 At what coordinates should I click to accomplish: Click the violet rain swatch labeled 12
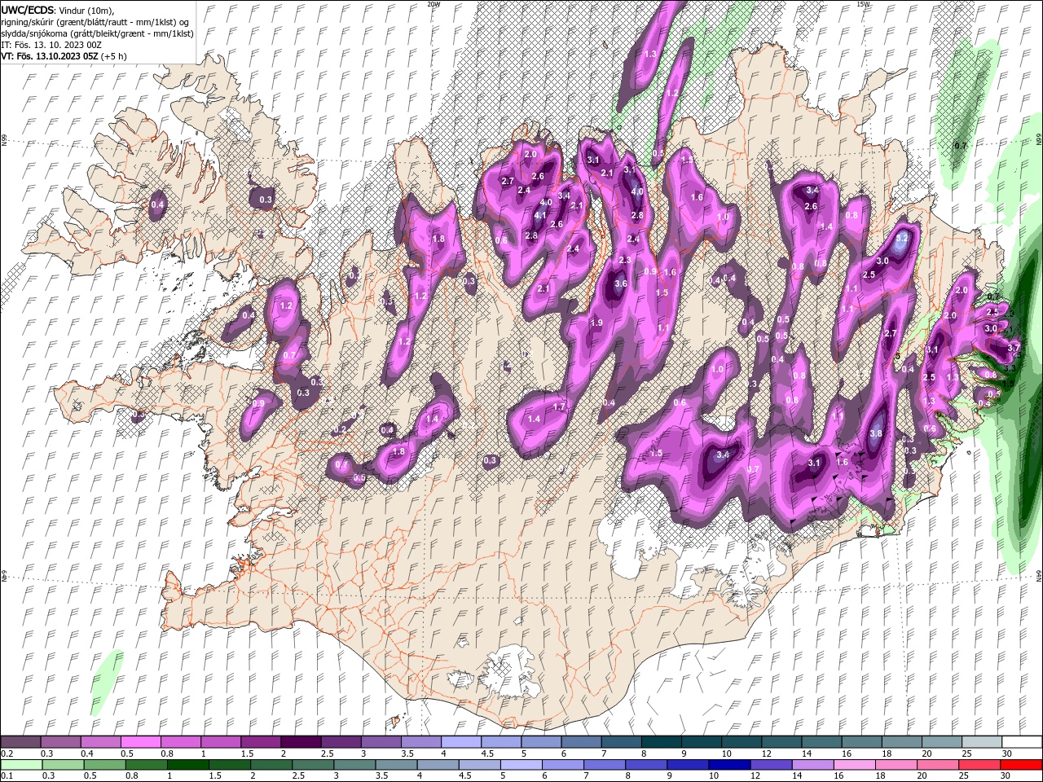click(x=769, y=764)
